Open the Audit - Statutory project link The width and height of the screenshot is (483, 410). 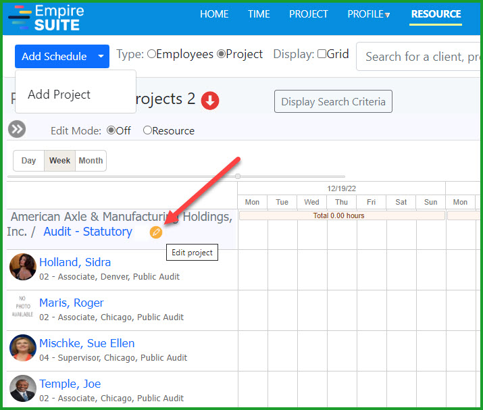[x=88, y=232]
